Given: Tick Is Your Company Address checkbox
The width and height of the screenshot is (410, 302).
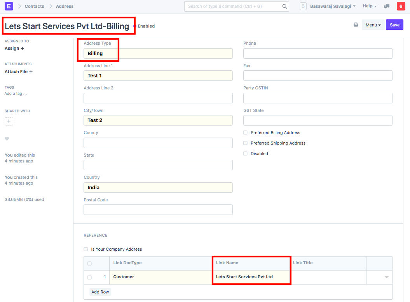Looking at the screenshot, I should (86, 249).
